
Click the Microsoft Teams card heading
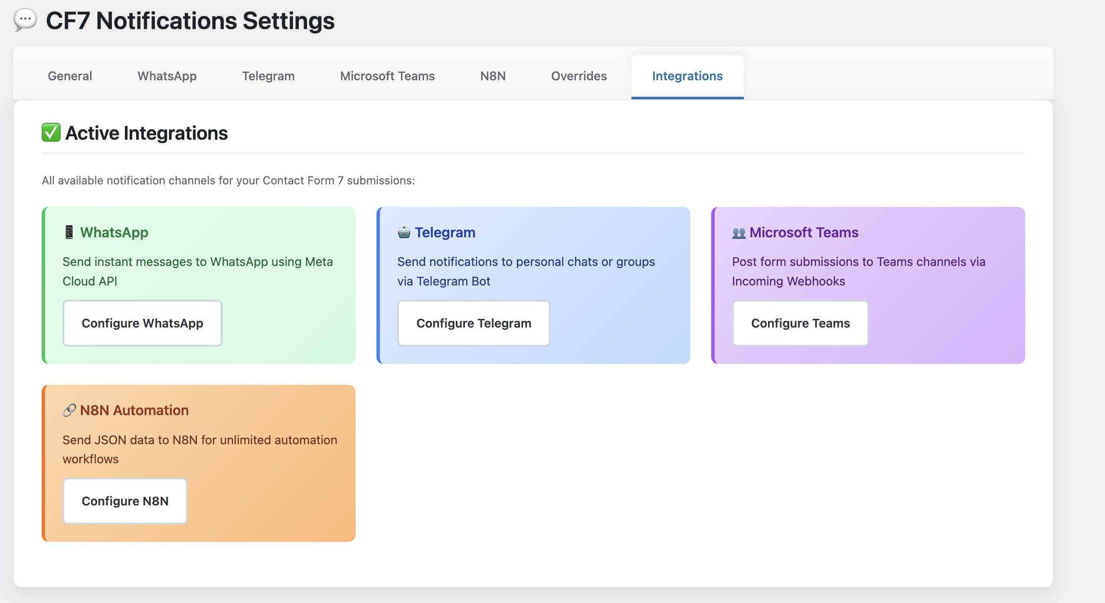point(804,233)
